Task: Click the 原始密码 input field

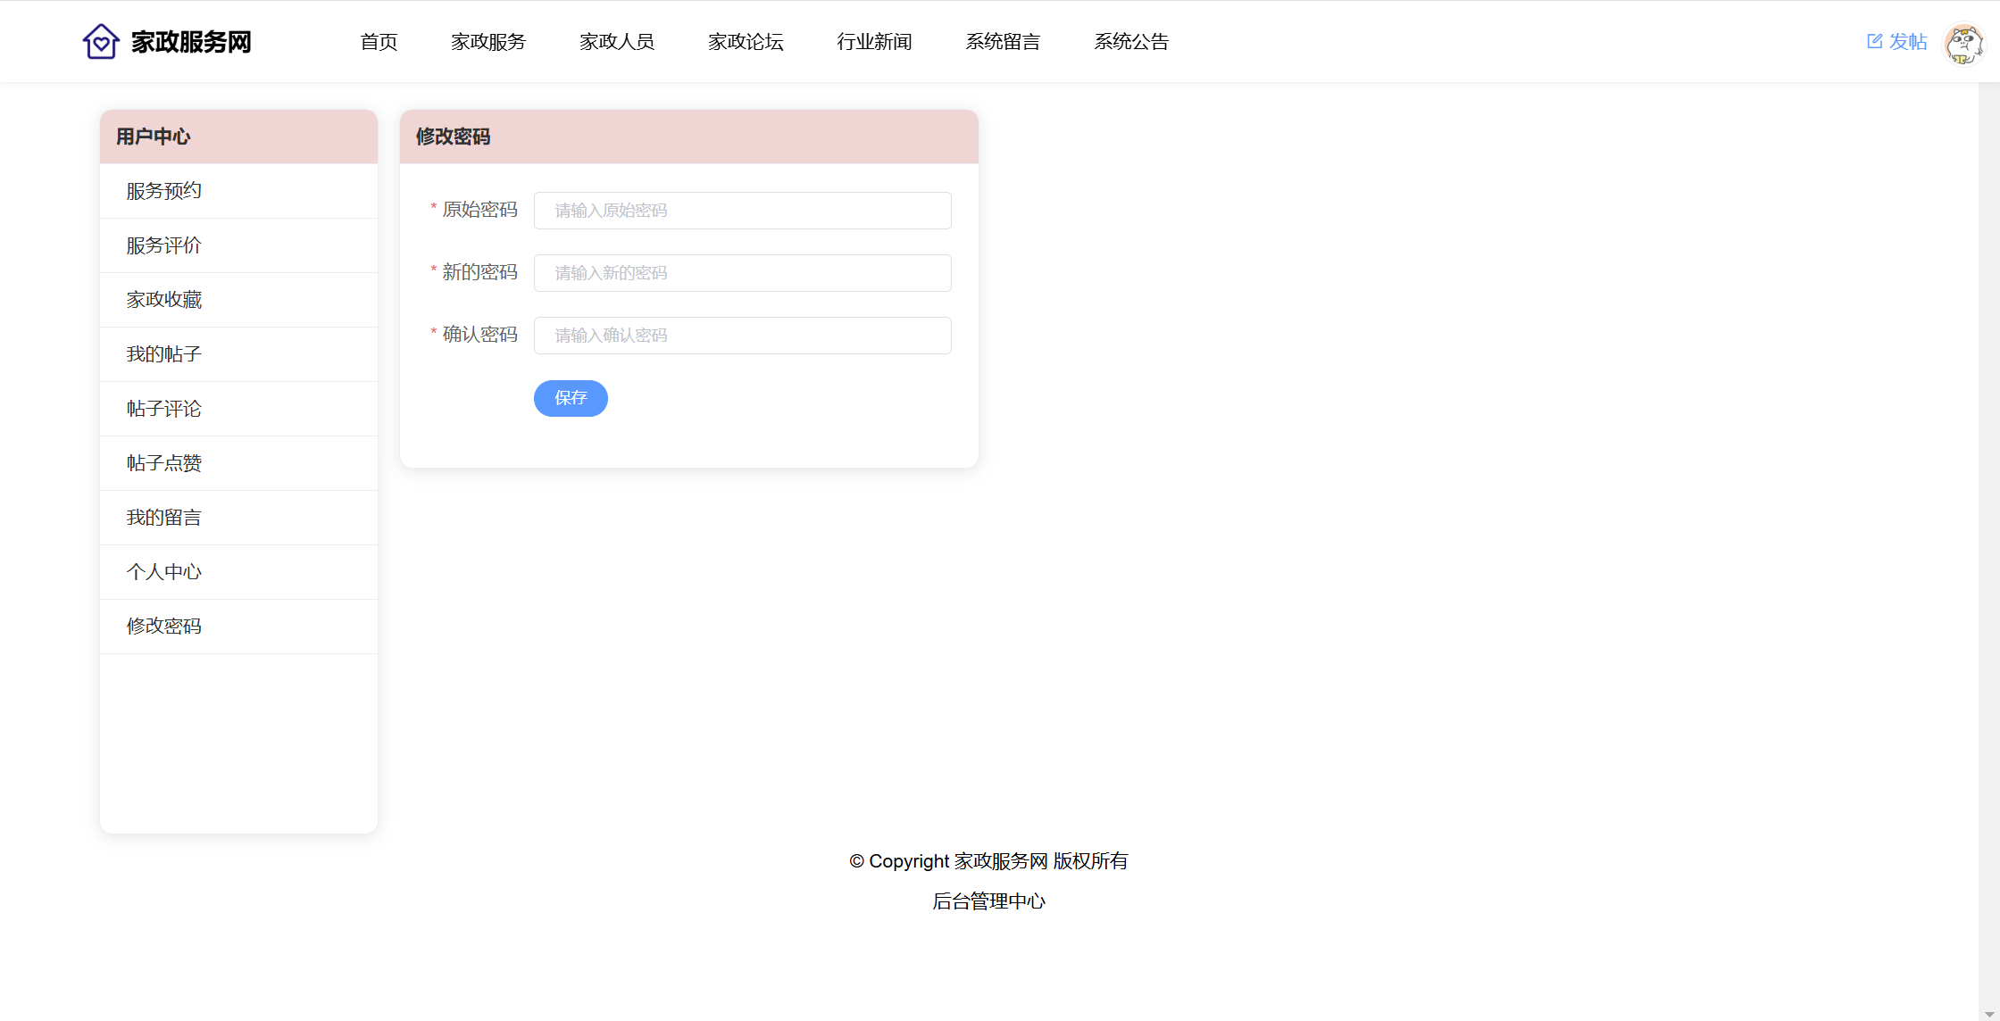Action: 742,211
